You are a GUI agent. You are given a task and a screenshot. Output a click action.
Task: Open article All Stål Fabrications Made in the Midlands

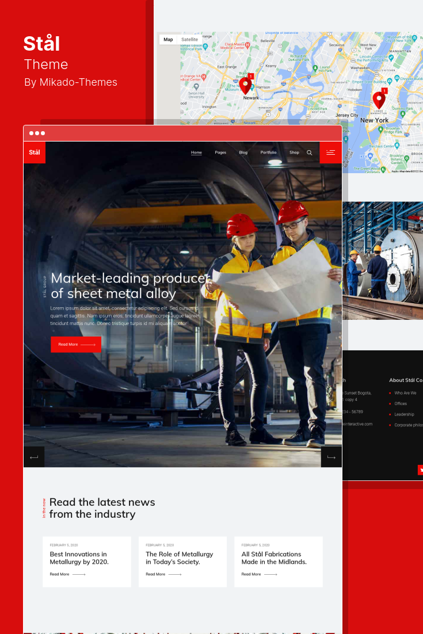point(274,558)
